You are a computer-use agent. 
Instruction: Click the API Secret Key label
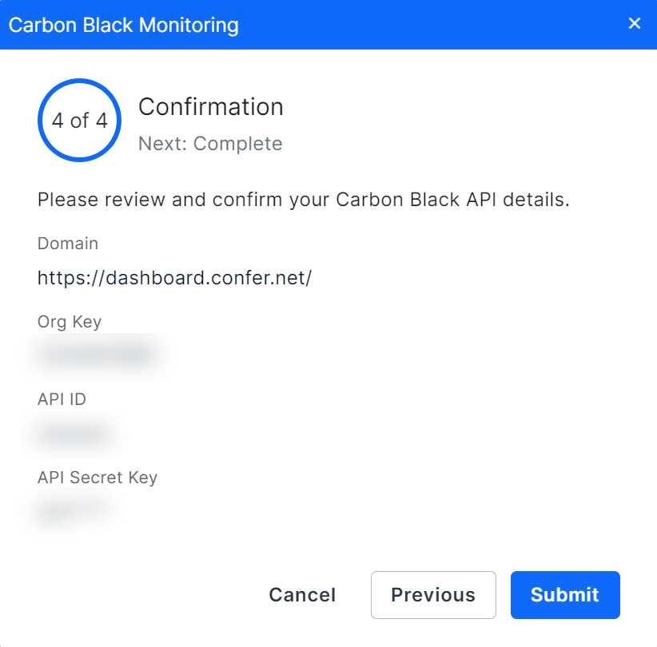click(x=98, y=478)
